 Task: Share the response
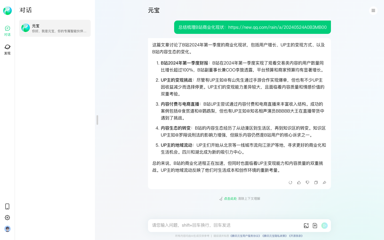click(x=325, y=182)
